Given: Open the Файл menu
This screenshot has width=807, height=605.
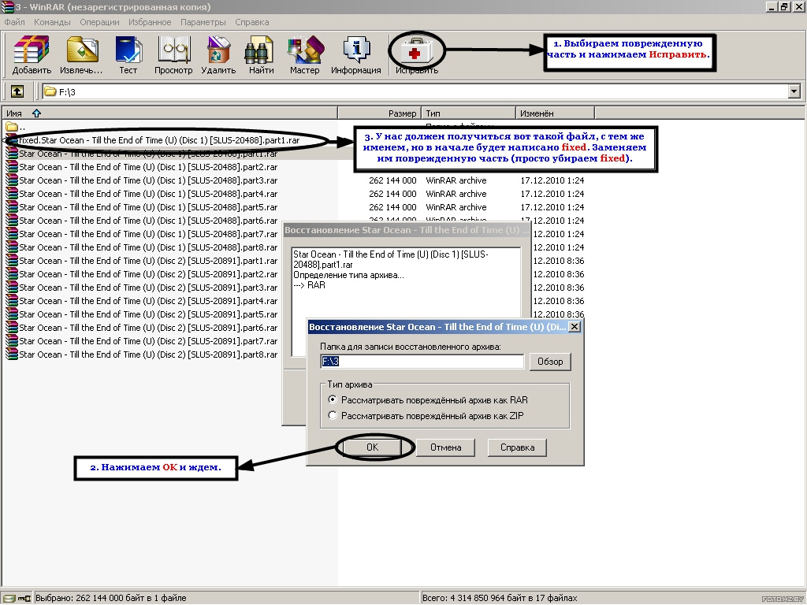Looking at the screenshot, I should tap(14, 22).
